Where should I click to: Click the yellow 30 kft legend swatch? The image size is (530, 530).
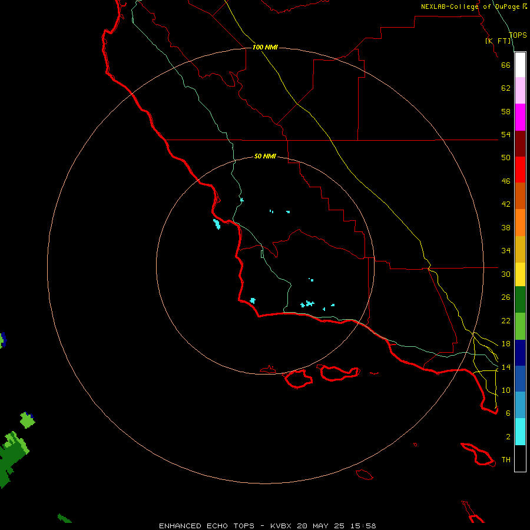(x=520, y=274)
